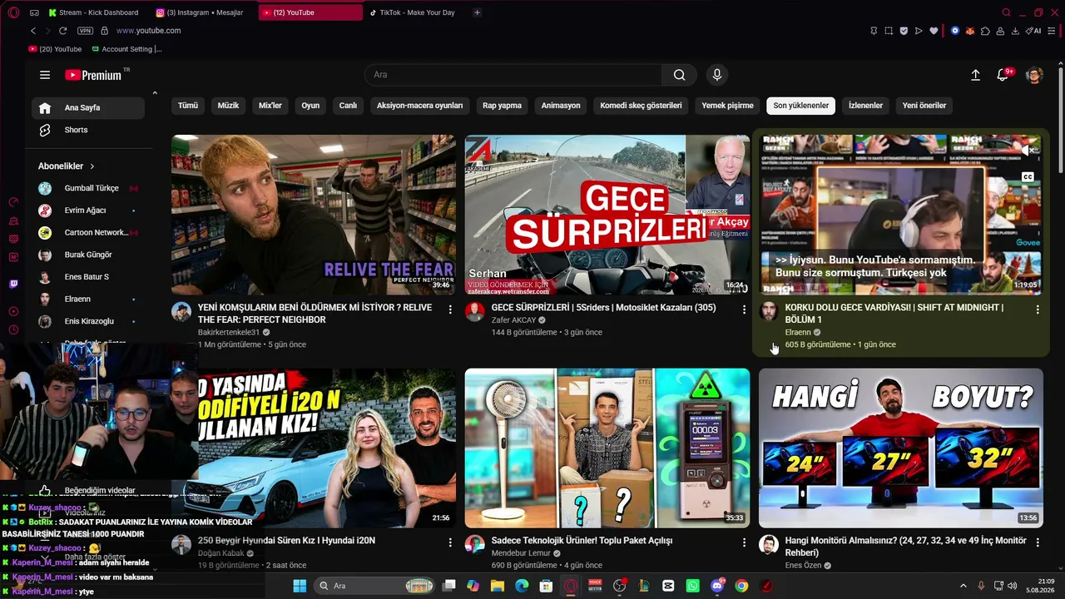Screen dimensions: 1065x599
Task: Open Discord from the taskbar
Action: tap(717, 586)
